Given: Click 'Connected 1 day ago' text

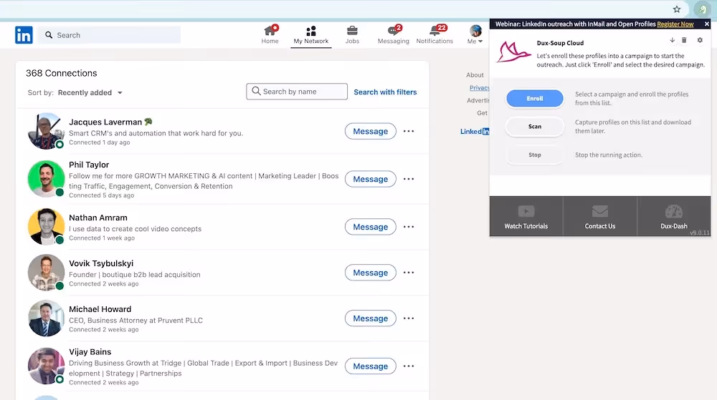Looking at the screenshot, I should 99,142.
